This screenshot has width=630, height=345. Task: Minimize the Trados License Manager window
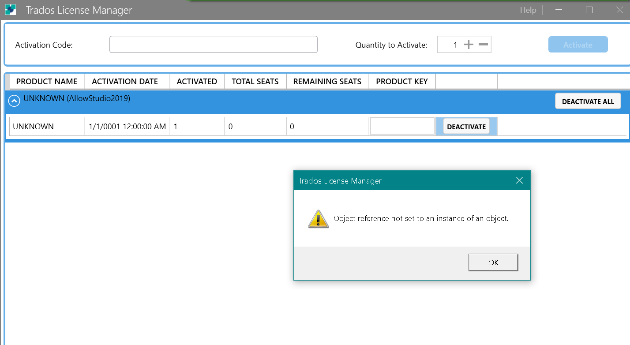(559, 10)
